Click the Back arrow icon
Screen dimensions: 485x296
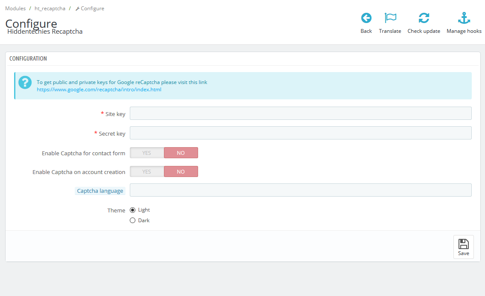click(x=366, y=18)
